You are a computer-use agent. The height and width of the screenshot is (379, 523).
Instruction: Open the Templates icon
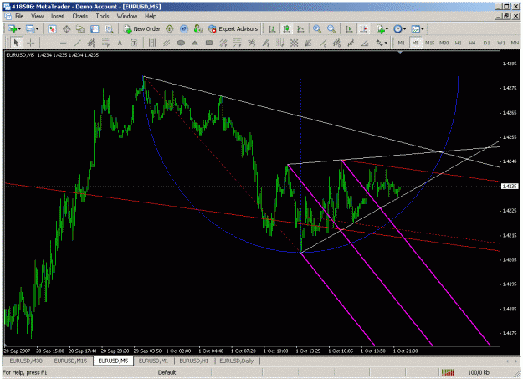coord(416,29)
